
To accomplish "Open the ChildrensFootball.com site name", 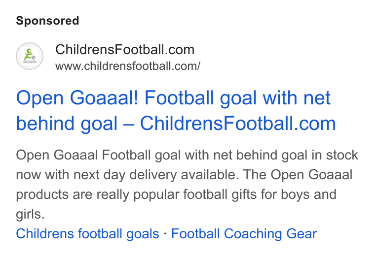I will point(125,50).
